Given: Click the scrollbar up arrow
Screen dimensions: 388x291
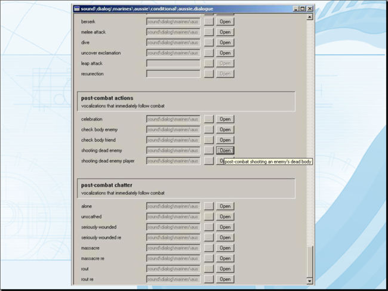Looking at the screenshot, I should click(309, 17).
